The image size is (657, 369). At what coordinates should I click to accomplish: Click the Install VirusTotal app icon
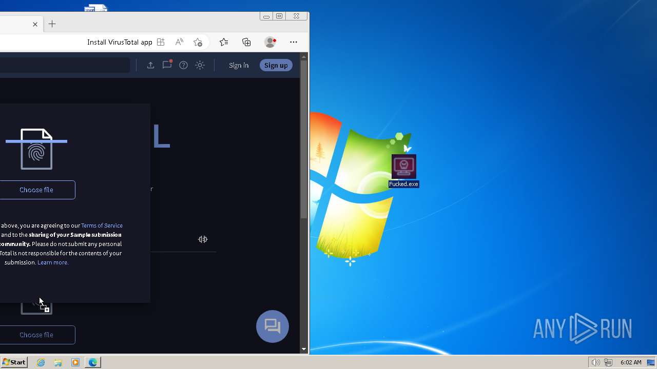161,42
